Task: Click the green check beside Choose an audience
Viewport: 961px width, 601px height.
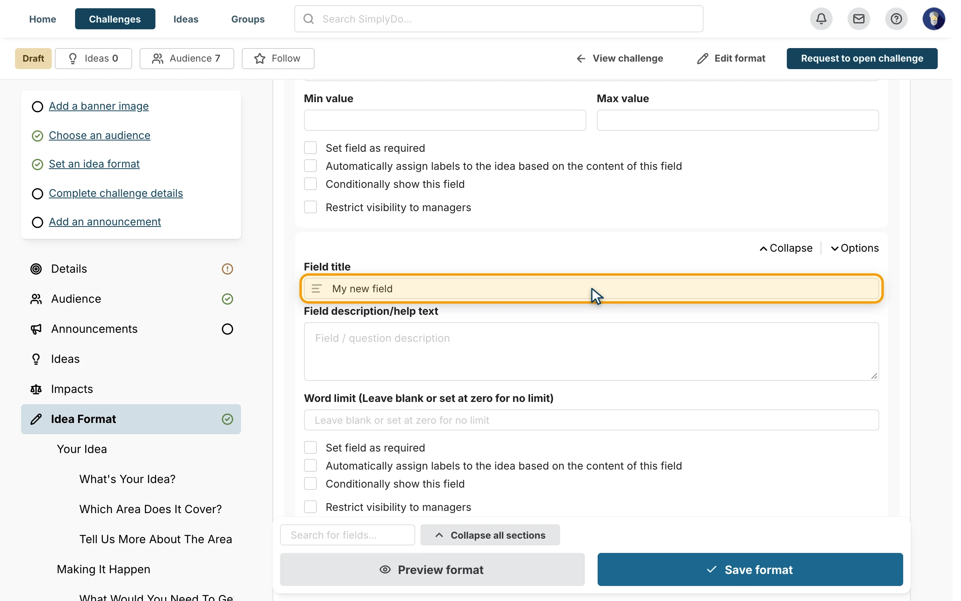Action: tap(37, 136)
